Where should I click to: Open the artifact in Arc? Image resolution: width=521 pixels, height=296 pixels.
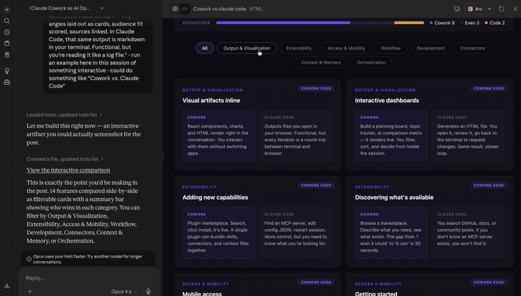[475, 9]
